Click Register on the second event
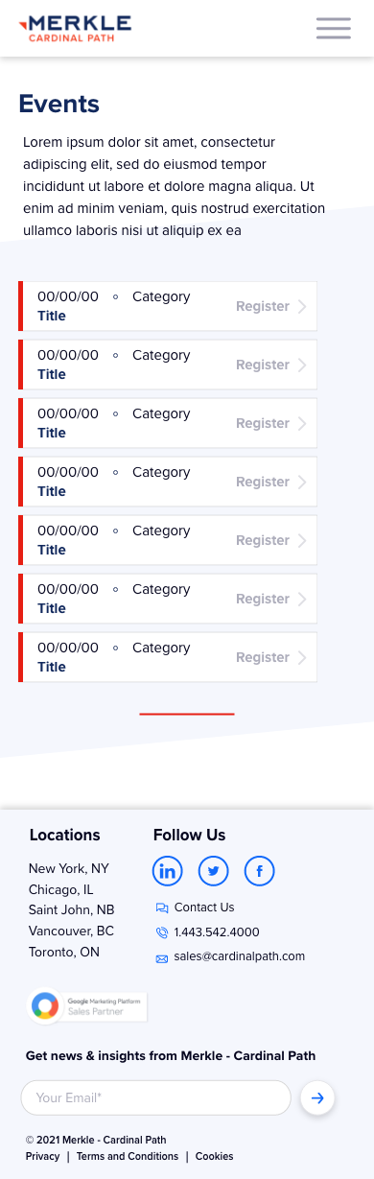Image resolution: width=374 pixels, height=1179 pixels. [263, 365]
